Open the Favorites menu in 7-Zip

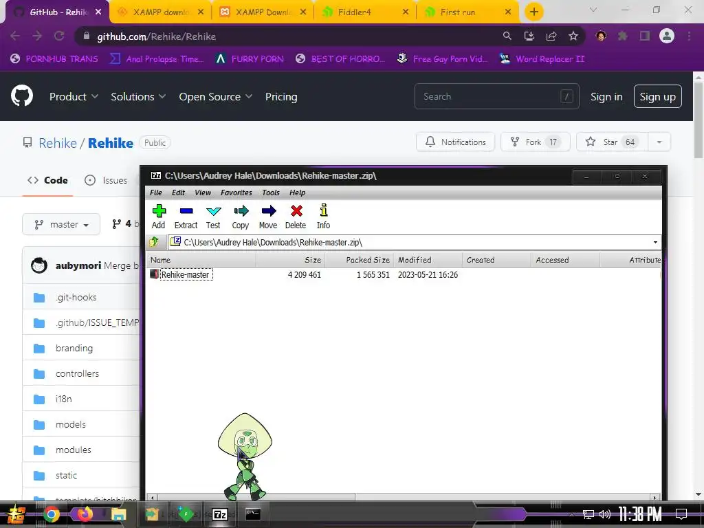[236, 192]
